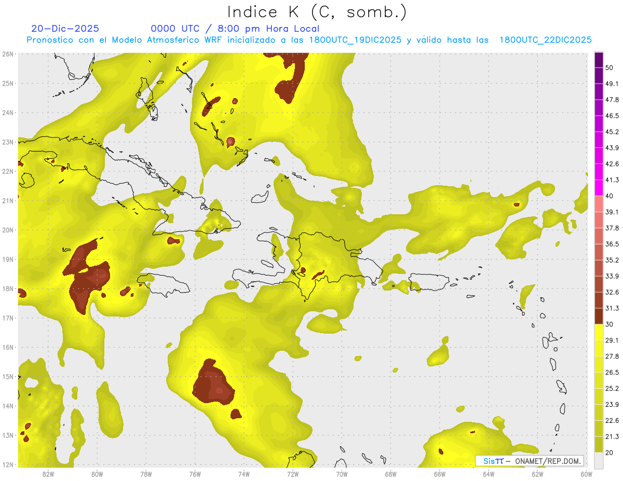Click the colorbar value "33.9"
This screenshot has height=481, width=623.
click(x=612, y=276)
